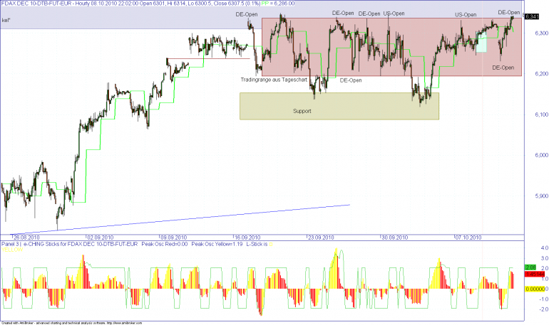549x325 pixels.
Task: Click the yellow 'YELLOW' status text
Action: point(12,250)
